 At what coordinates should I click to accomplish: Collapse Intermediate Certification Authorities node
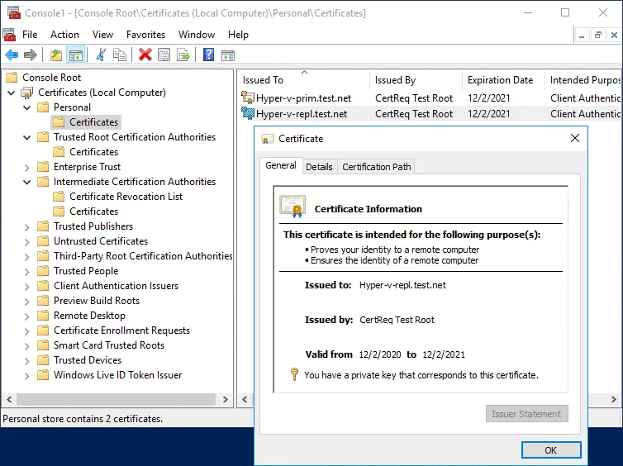click(x=27, y=182)
